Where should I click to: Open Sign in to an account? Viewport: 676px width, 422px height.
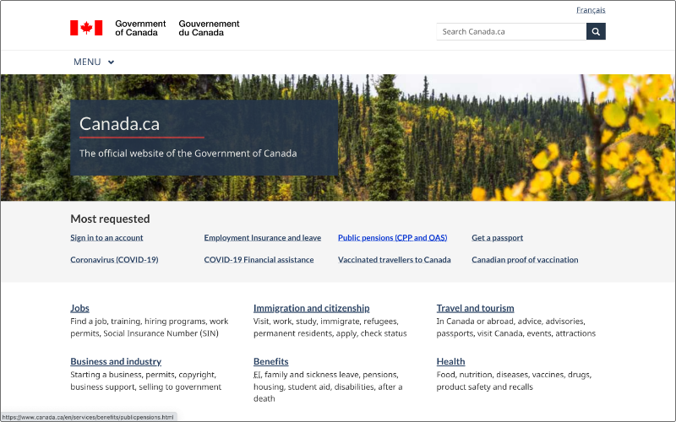[x=106, y=238]
